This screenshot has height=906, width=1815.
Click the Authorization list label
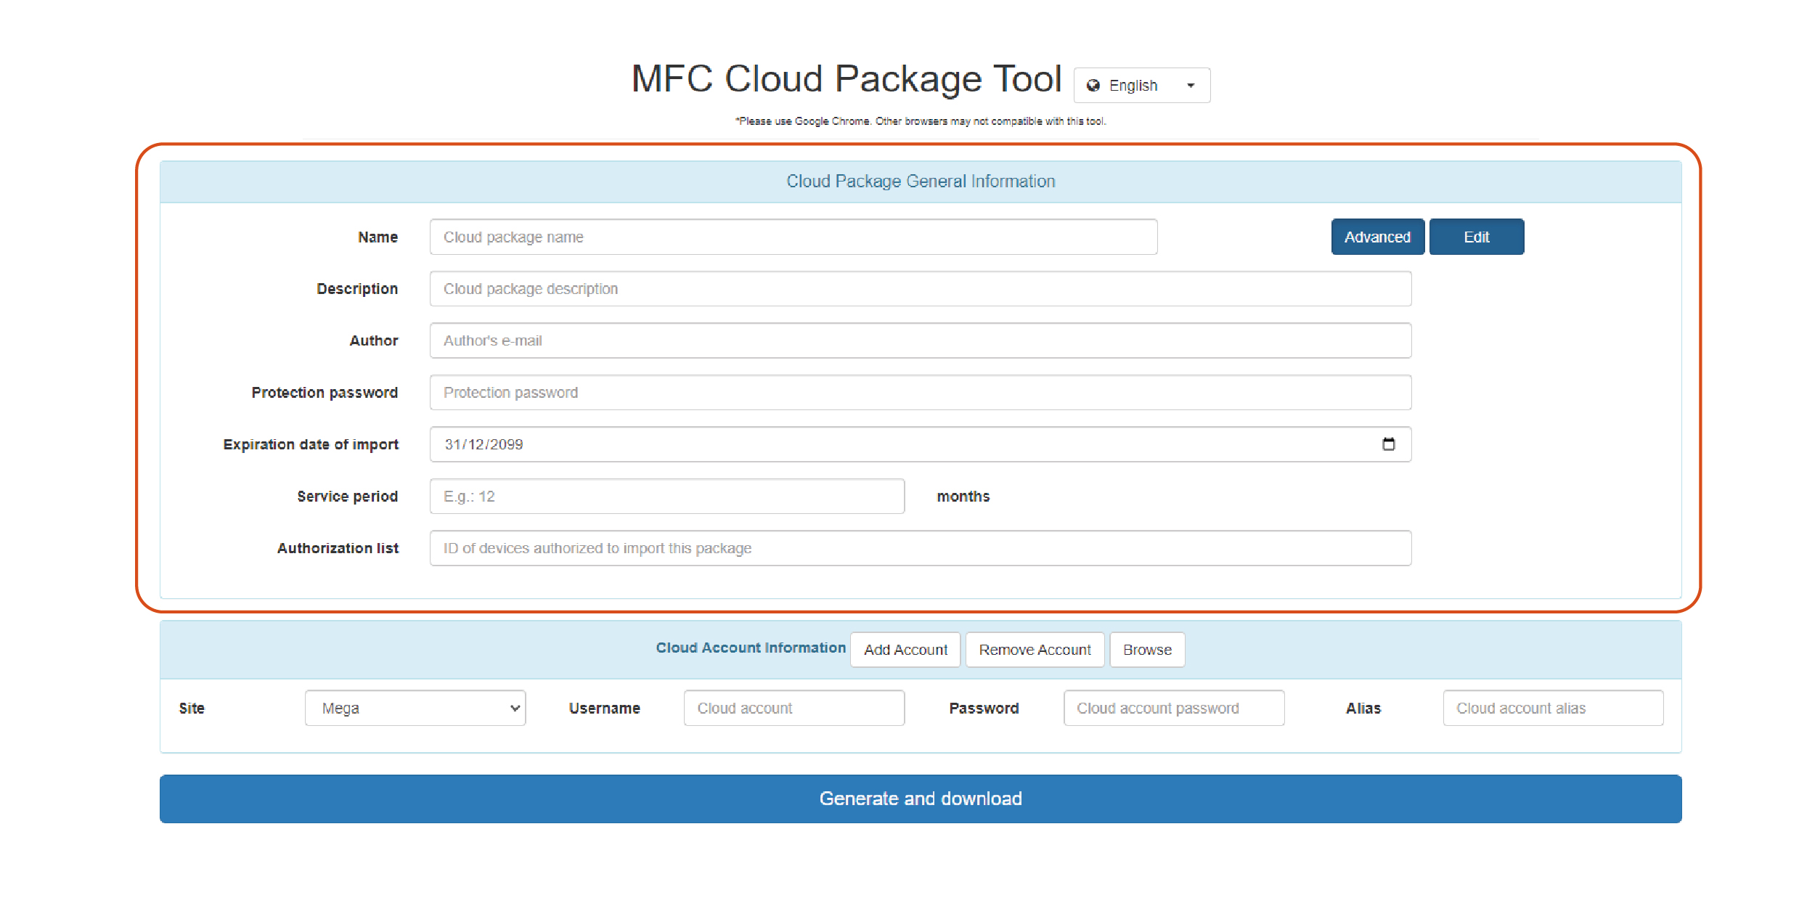(x=338, y=548)
